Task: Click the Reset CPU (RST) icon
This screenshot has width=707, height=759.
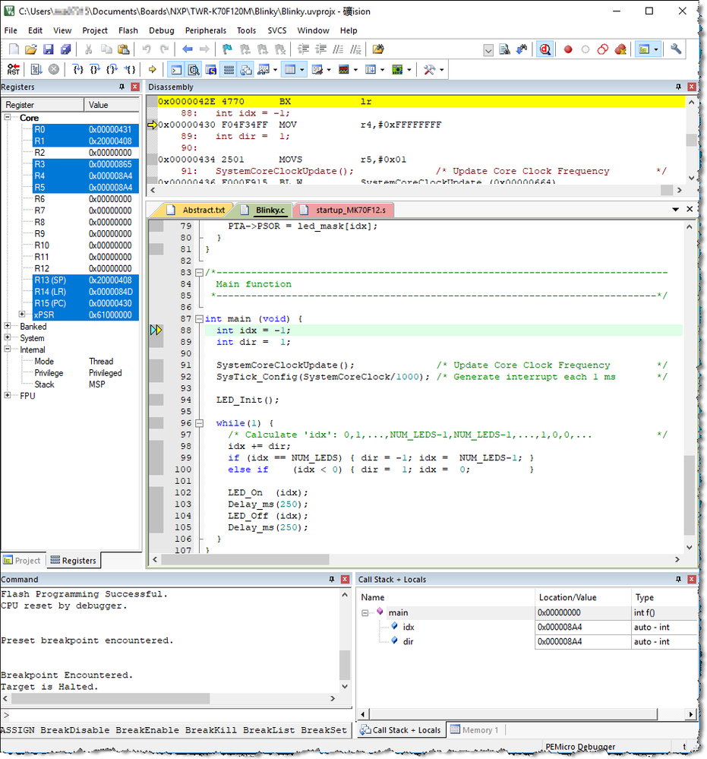Action: 14,69
